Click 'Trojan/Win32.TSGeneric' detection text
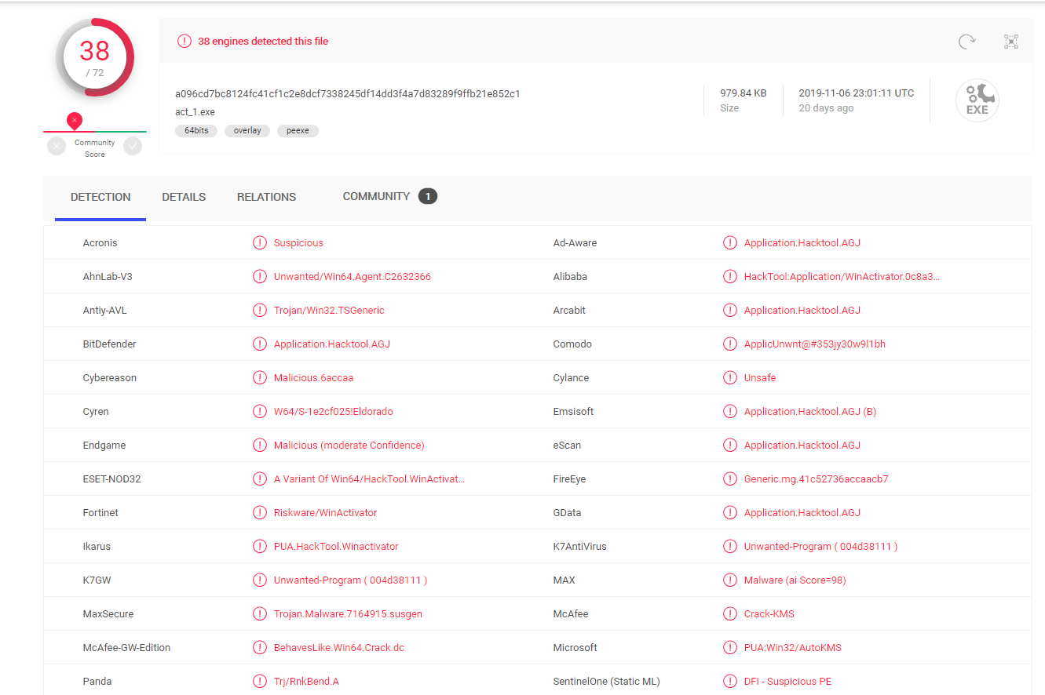The width and height of the screenshot is (1045, 695). (x=329, y=310)
